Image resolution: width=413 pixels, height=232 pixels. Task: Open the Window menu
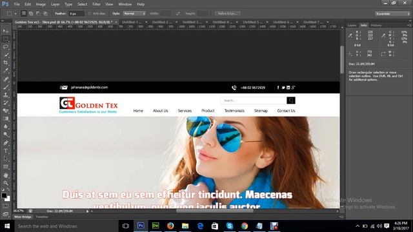click(x=125, y=5)
